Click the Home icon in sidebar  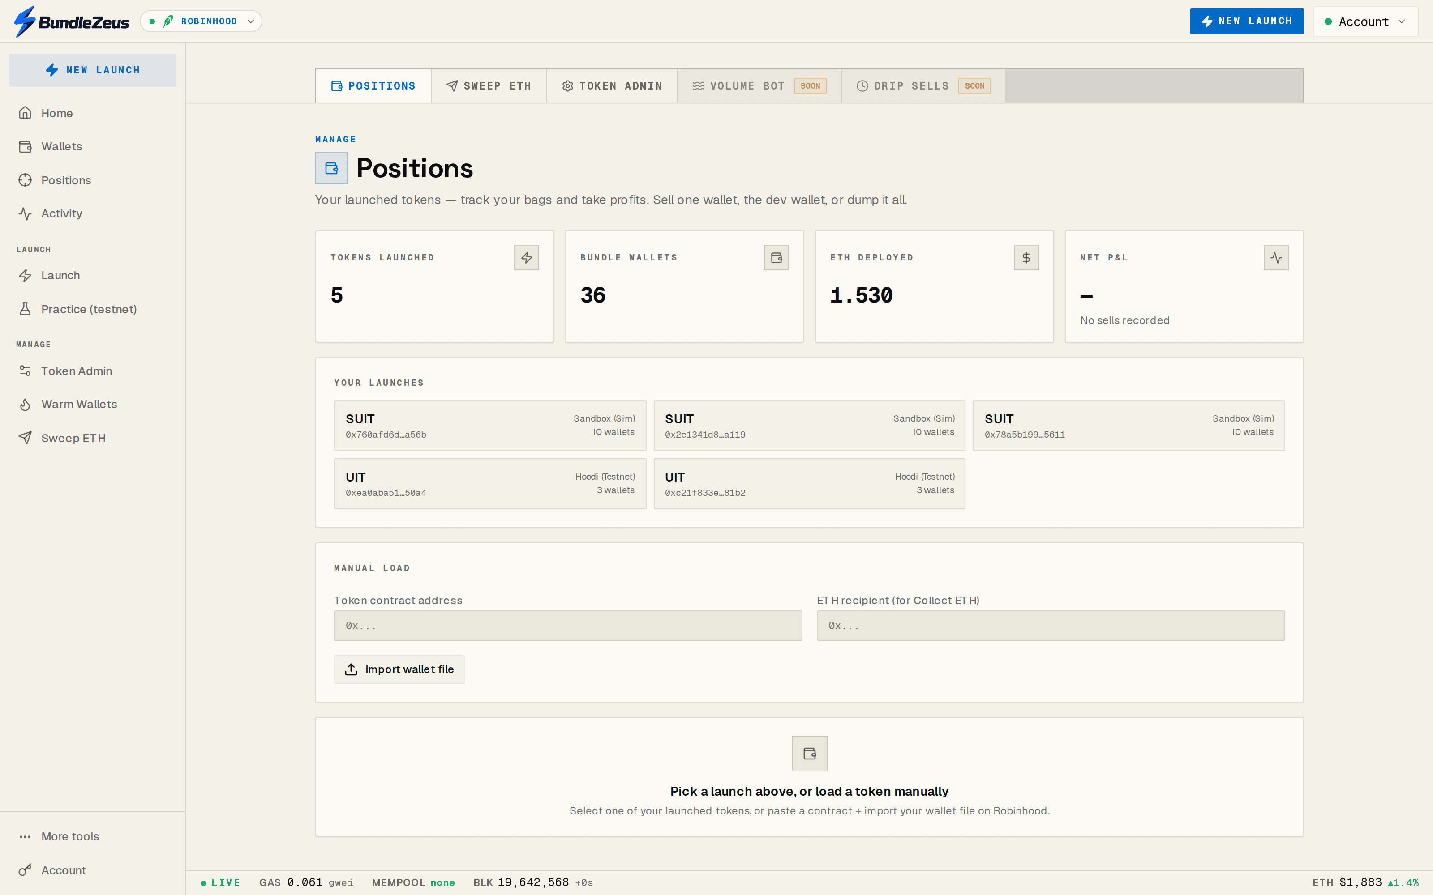(x=25, y=113)
